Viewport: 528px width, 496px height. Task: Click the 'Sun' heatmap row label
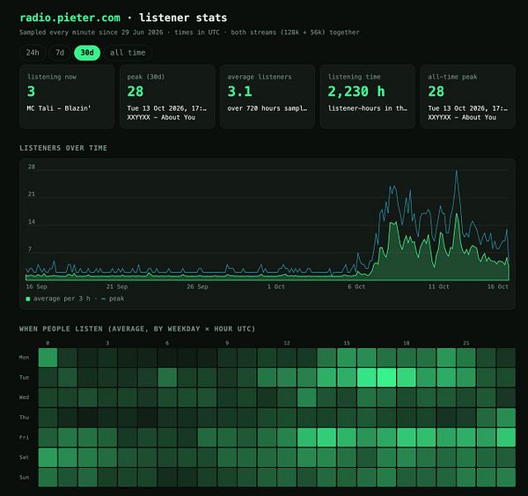tap(24, 477)
